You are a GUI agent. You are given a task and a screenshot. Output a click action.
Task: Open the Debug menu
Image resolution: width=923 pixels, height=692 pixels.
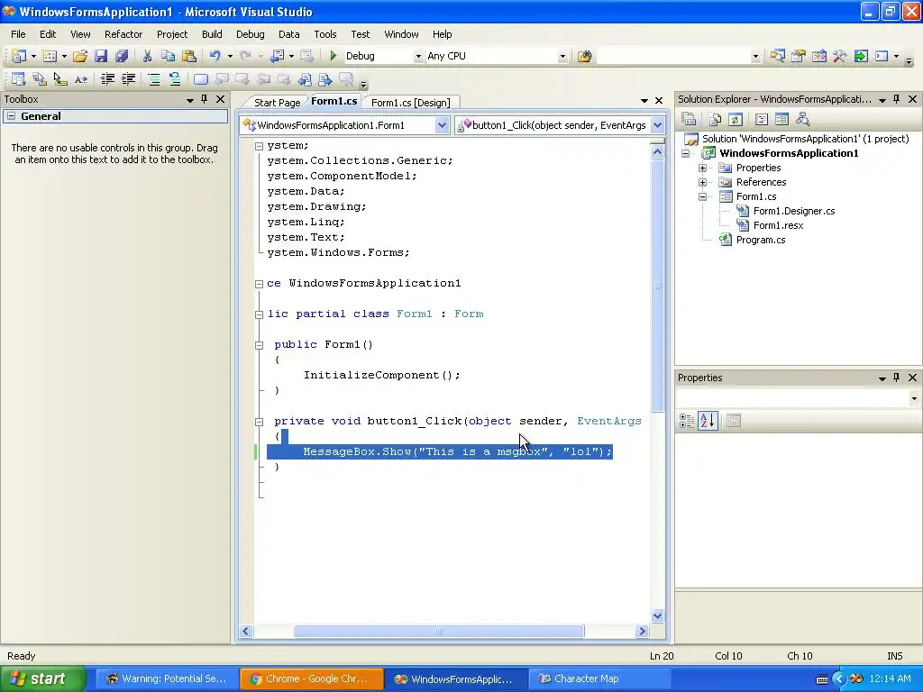[x=251, y=34]
